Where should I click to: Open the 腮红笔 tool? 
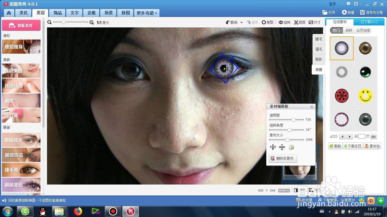[21, 115]
